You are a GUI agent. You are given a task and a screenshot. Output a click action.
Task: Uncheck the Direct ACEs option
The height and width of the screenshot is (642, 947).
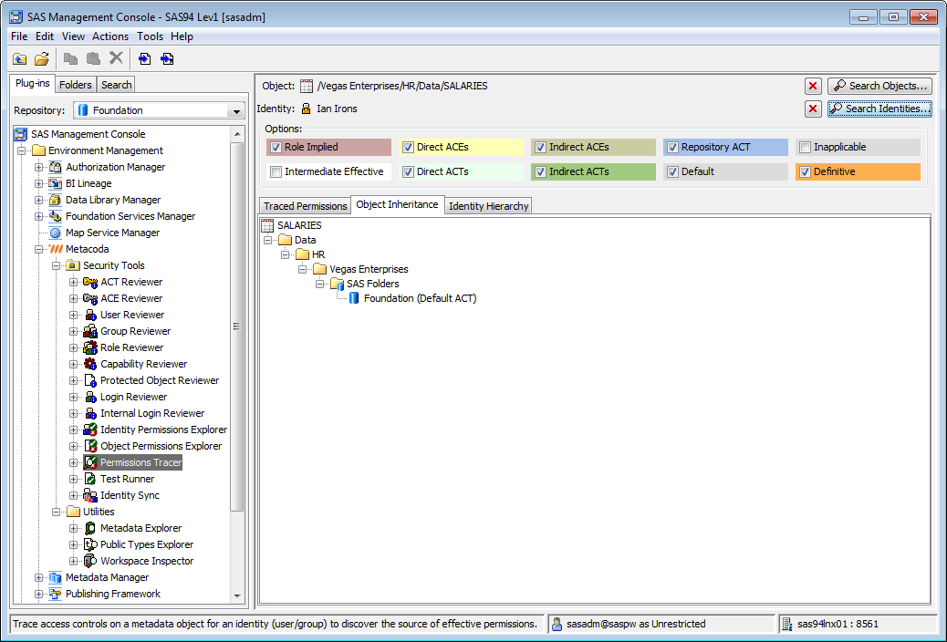click(409, 147)
